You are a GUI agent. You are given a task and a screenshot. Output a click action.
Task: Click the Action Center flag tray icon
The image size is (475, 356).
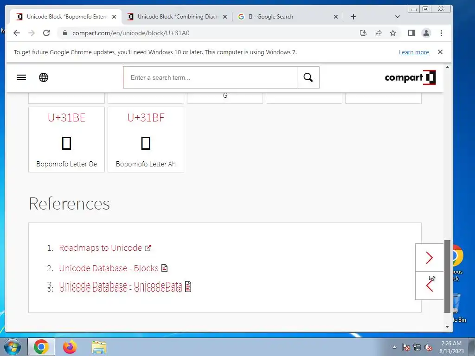point(406,347)
